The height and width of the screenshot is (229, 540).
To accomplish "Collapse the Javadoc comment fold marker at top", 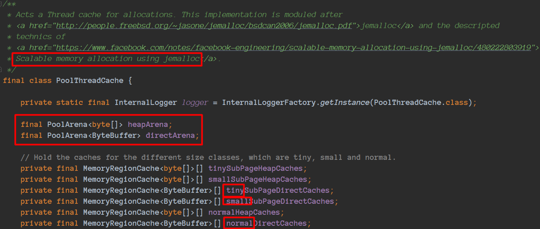I will tap(2, 4).
